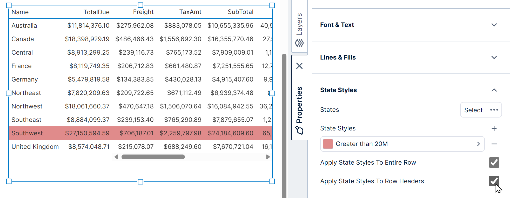
Task: Collapse the State Styles section
Action: 494,90
